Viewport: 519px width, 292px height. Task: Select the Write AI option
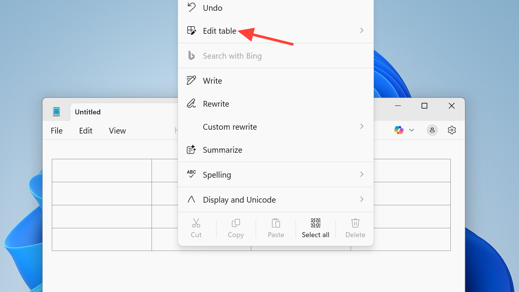click(213, 81)
